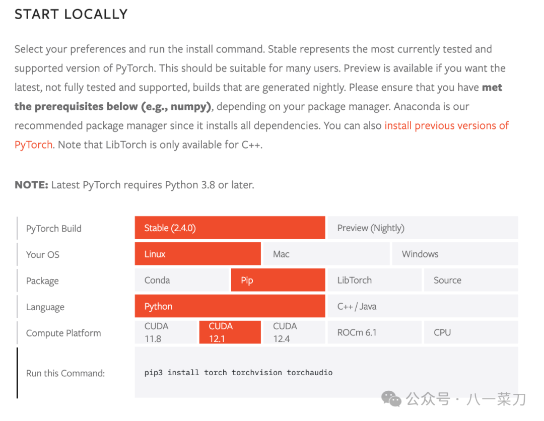Choose Pip package manager
544x421 pixels.
(x=278, y=280)
